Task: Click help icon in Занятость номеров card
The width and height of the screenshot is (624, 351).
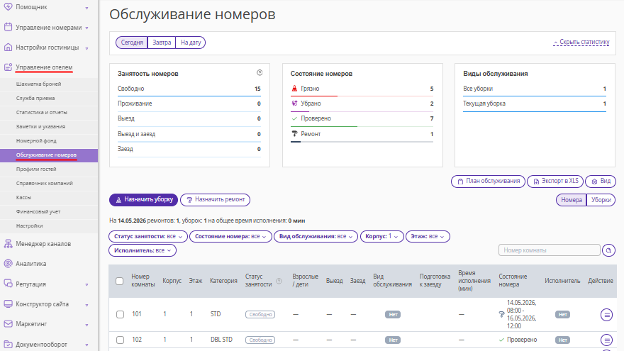Action: click(260, 73)
